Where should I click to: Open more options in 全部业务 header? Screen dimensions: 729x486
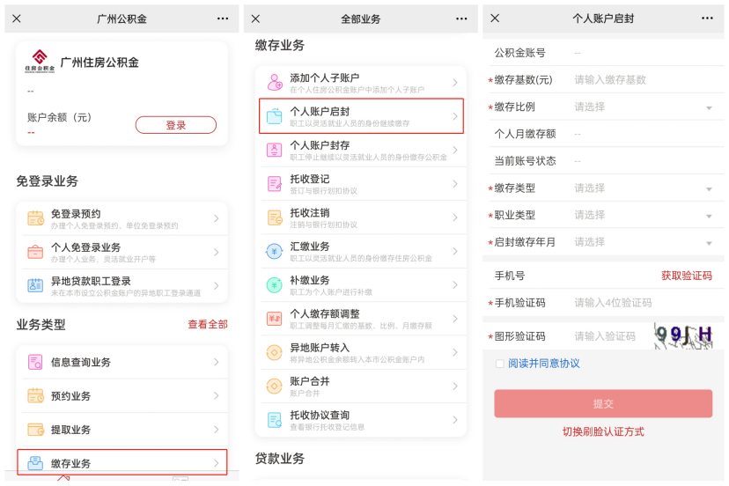pos(461,18)
